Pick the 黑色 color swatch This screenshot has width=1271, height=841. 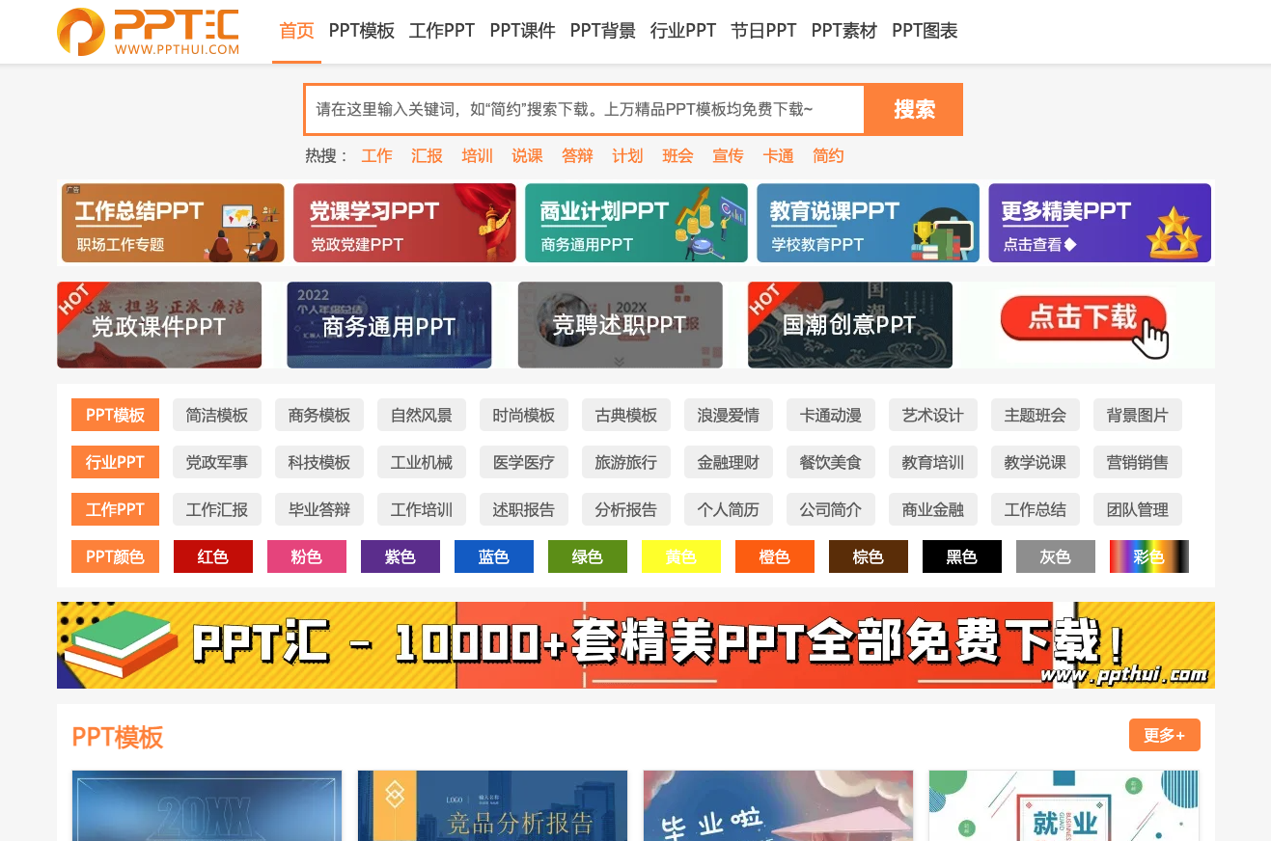[x=962, y=556]
